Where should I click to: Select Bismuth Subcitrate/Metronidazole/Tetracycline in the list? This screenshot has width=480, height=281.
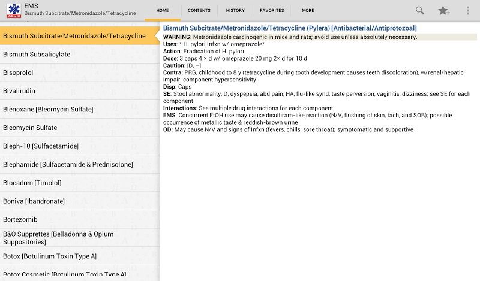(80, 36)
